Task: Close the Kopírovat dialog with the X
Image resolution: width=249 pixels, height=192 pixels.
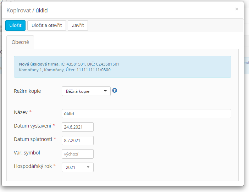Action: coord(237,9)
